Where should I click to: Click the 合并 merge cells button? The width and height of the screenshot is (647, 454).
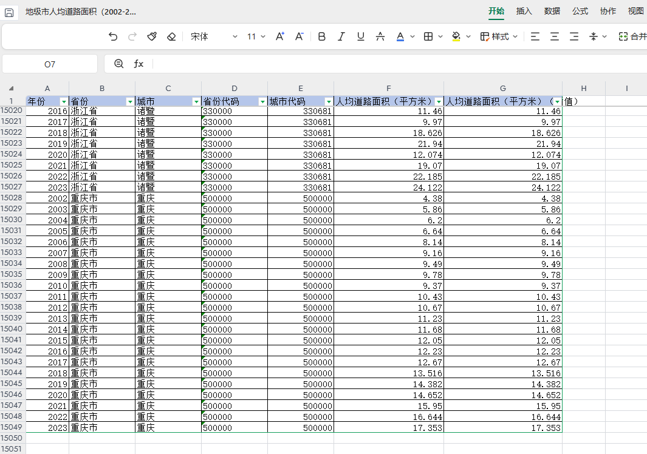coord(632,36)
